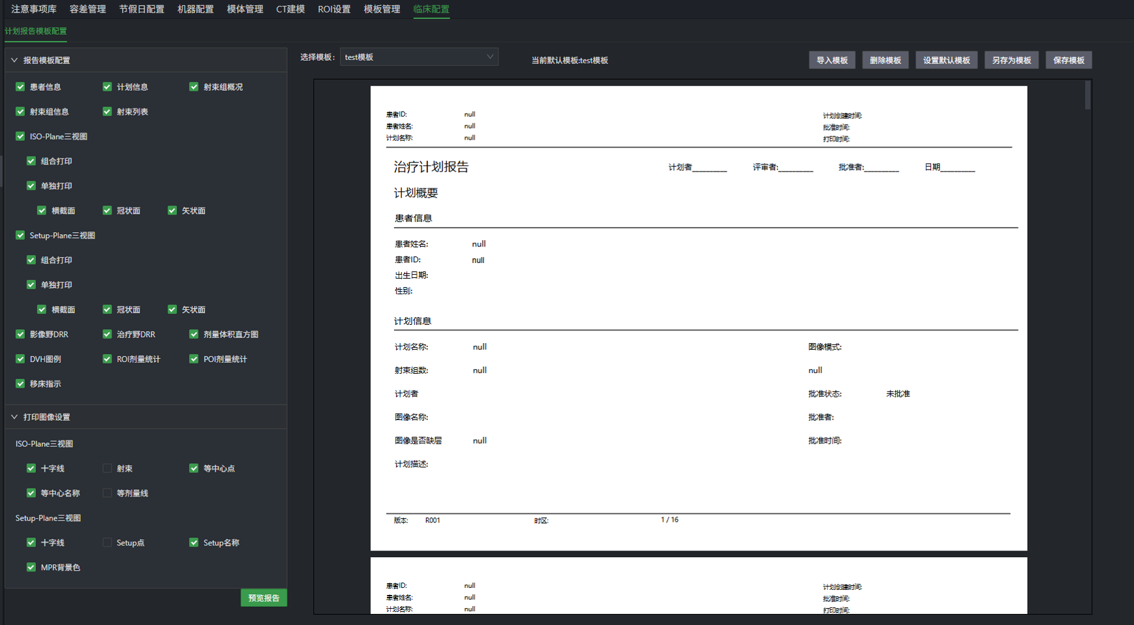This screenshot has height=625, width=1134.
Task: Uncheck the 移床指示 checkbox
Action: coord(20,384)
